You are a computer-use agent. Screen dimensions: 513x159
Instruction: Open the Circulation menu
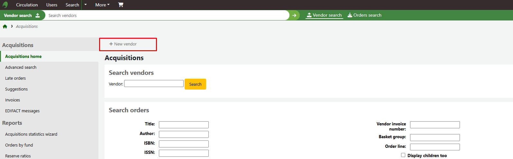pos(27,5)
